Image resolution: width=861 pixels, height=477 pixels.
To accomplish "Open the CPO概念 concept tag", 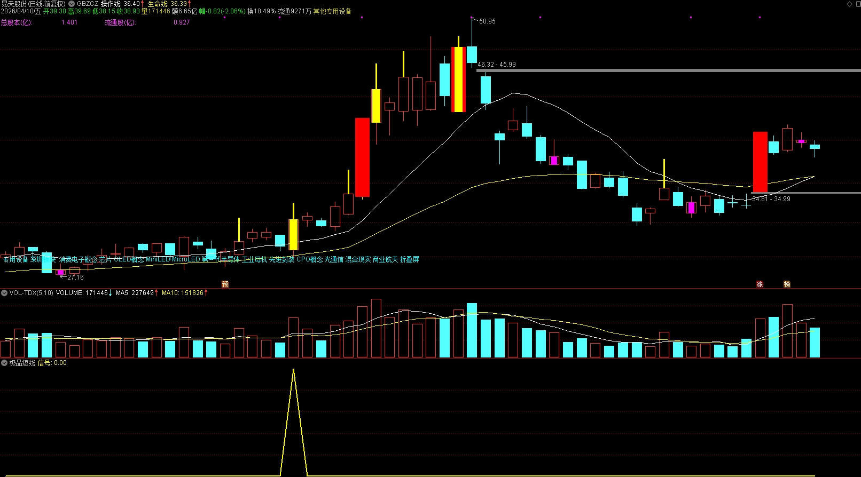I will pos(310,260).
